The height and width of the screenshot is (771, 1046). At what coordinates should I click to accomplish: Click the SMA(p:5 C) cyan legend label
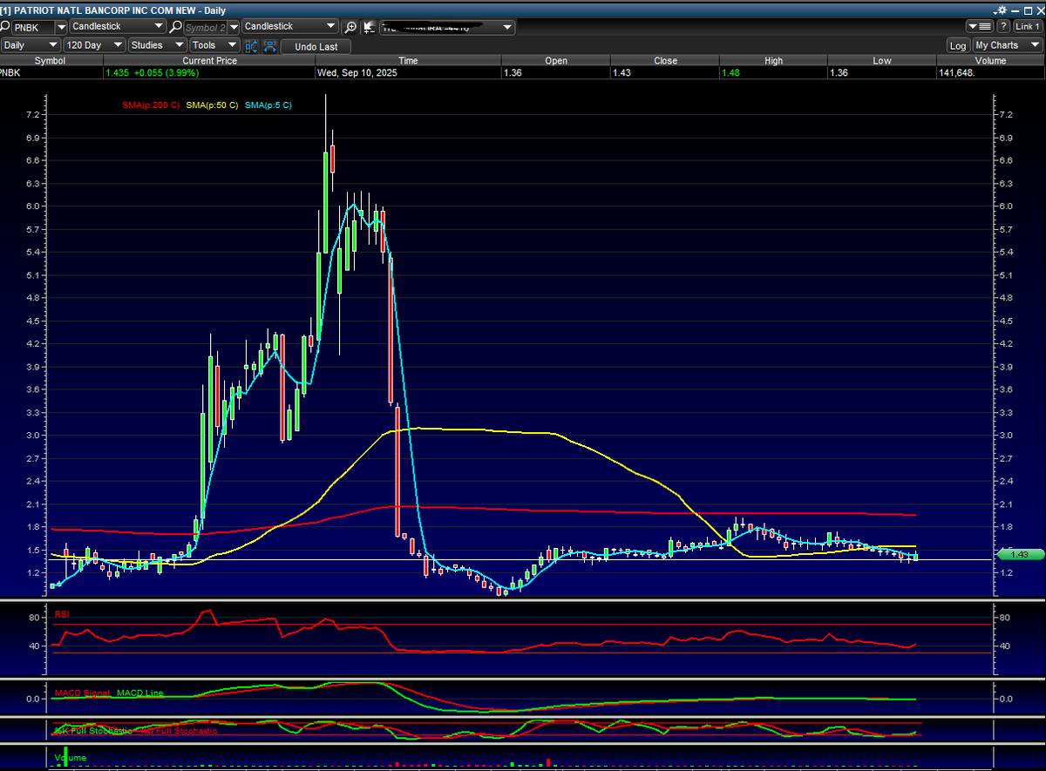[x=268, y=105]
